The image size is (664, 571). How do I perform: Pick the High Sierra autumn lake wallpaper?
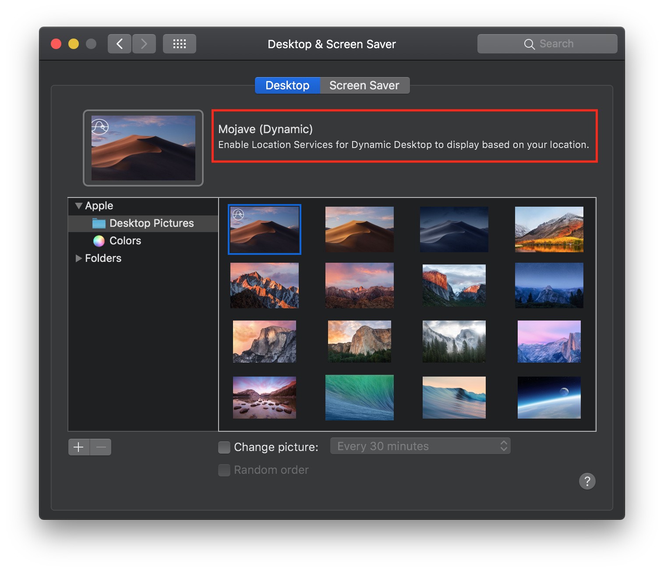pyautogui.click(x=549, y=229)
